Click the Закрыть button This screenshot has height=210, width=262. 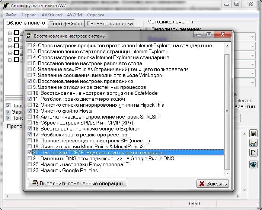[x=213, y=184]
